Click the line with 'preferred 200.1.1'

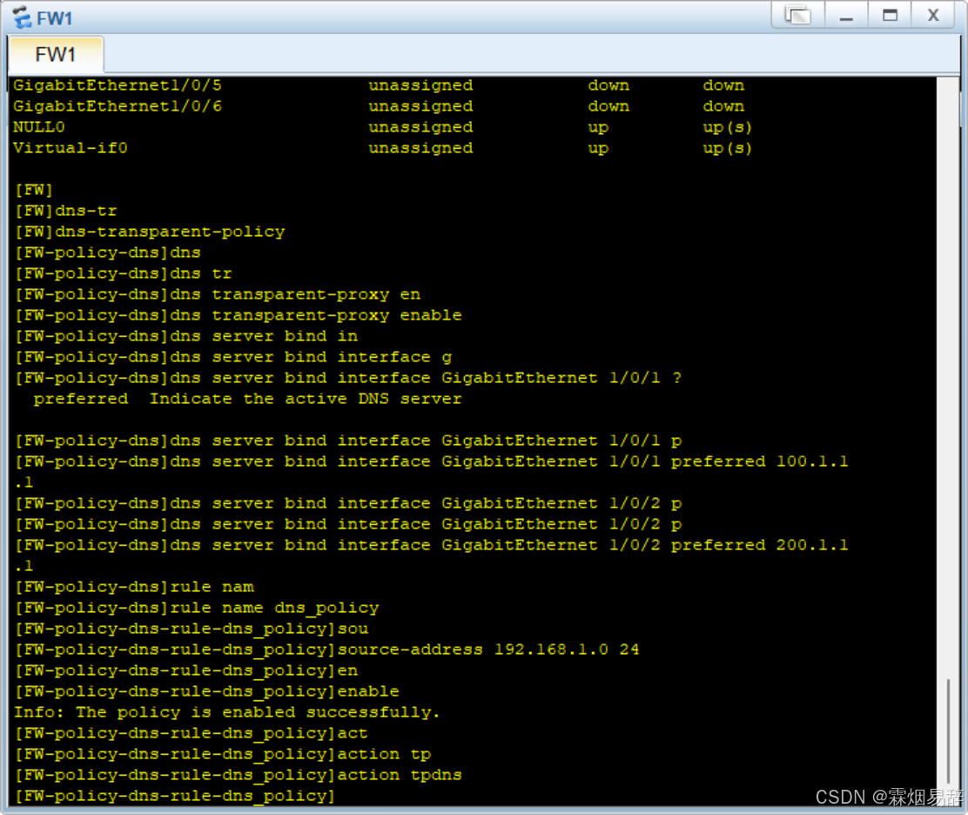coord(432,544)
